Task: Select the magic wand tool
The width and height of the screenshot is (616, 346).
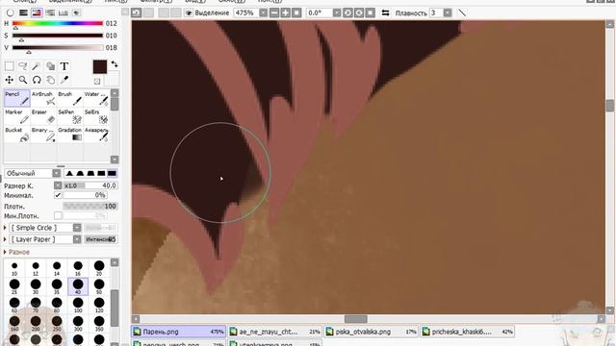Action: click(37, 66)
